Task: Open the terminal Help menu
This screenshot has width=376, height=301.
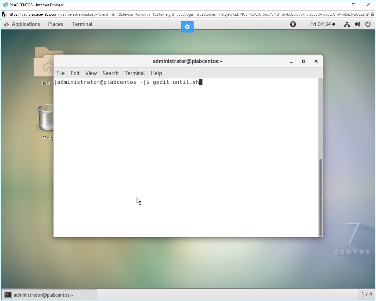Action: pos(156,73)
